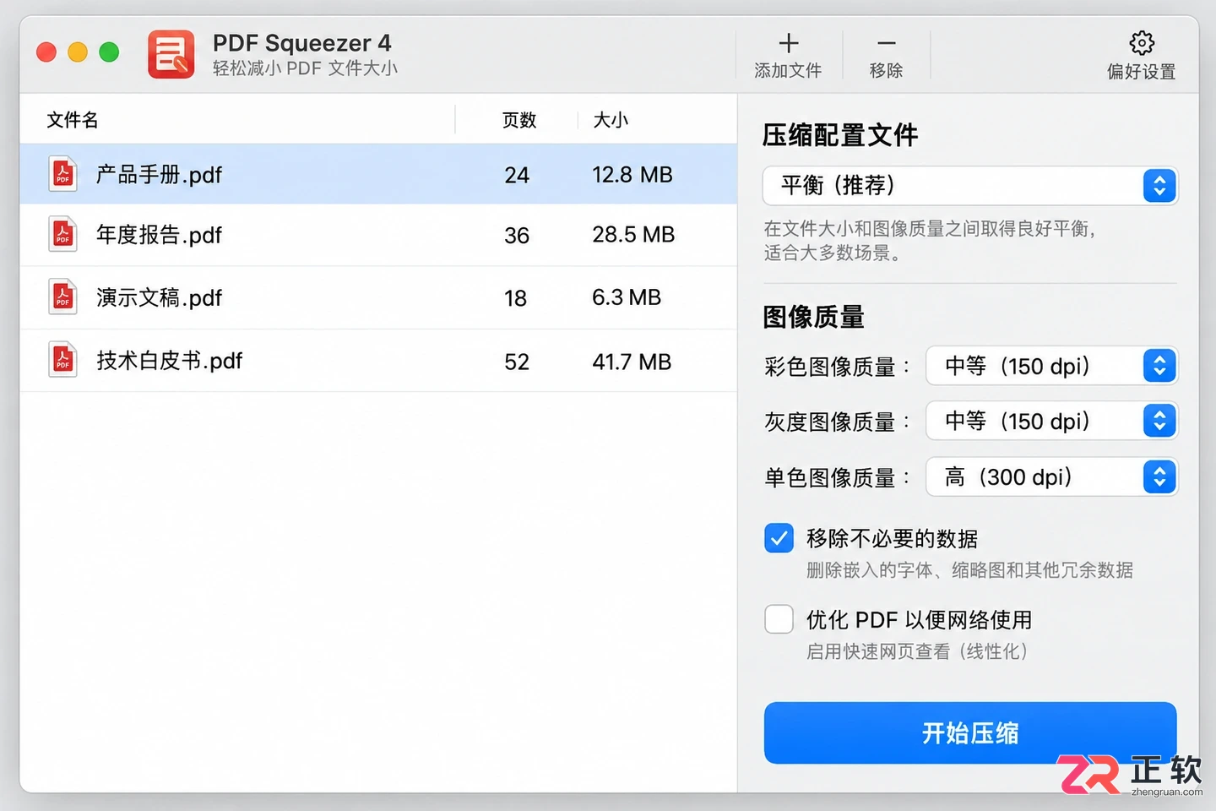Click the 28.5 MB size cell
1216x811 pixels.
point(633,235)
